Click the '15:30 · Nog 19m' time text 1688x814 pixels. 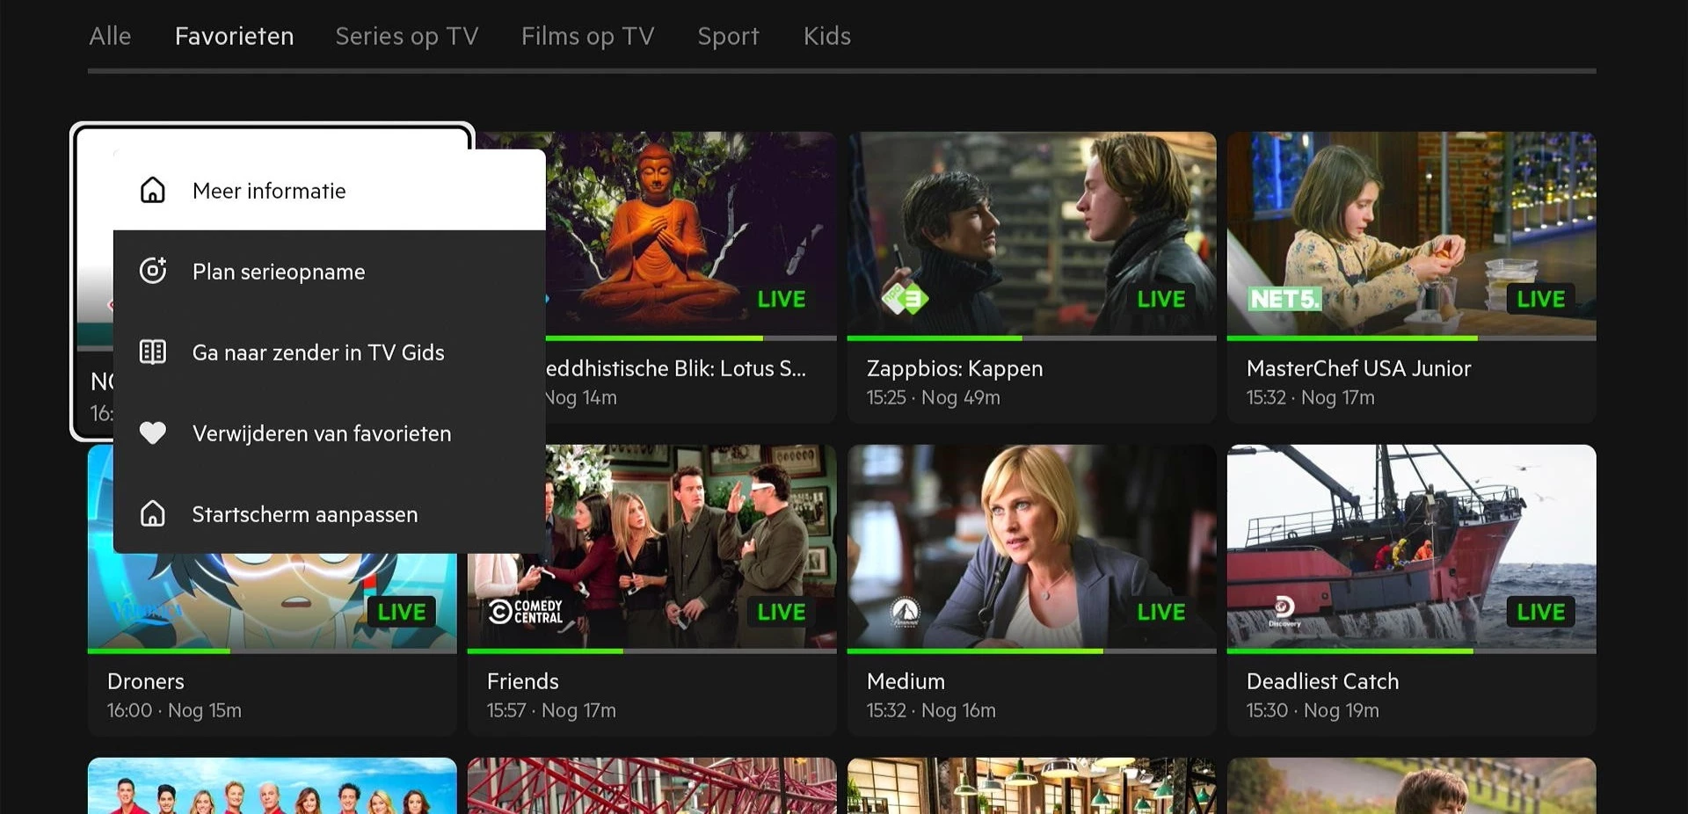click(1313, 710)
